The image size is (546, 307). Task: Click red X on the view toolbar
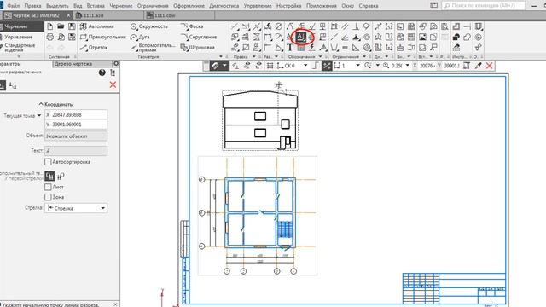489,66
